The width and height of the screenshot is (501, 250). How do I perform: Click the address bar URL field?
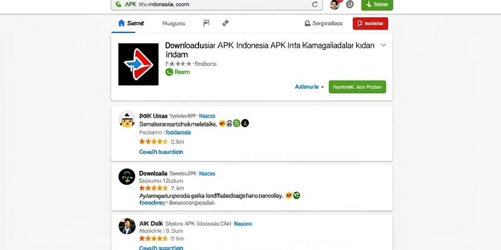click(x=217, y=4)
